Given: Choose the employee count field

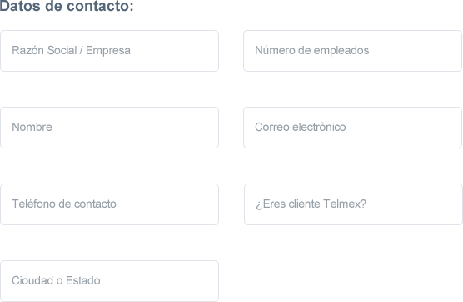Looking at the screenshot, I should pos(352,51).
